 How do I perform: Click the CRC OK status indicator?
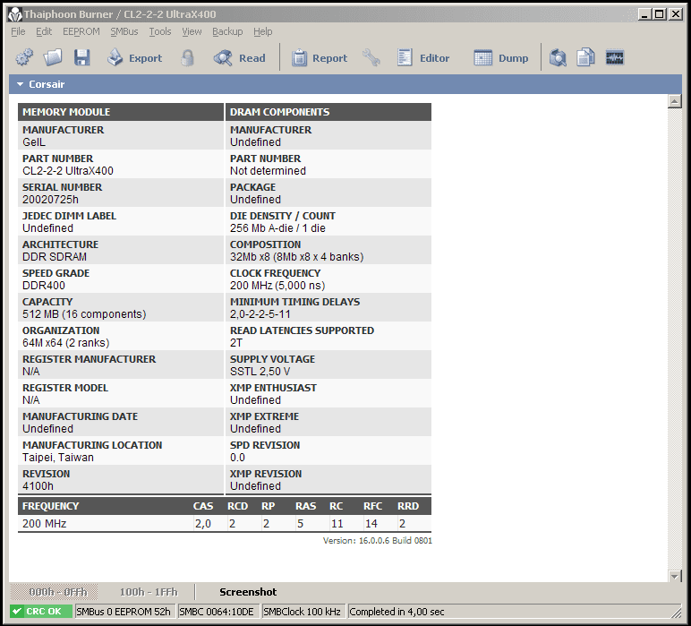tap(40, 612)
